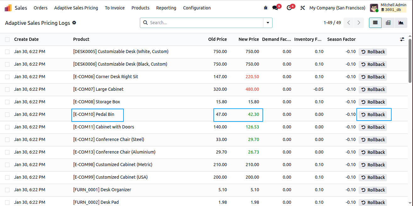
Task: Open the gear actions menu beside title
Action: coord(74,23)
